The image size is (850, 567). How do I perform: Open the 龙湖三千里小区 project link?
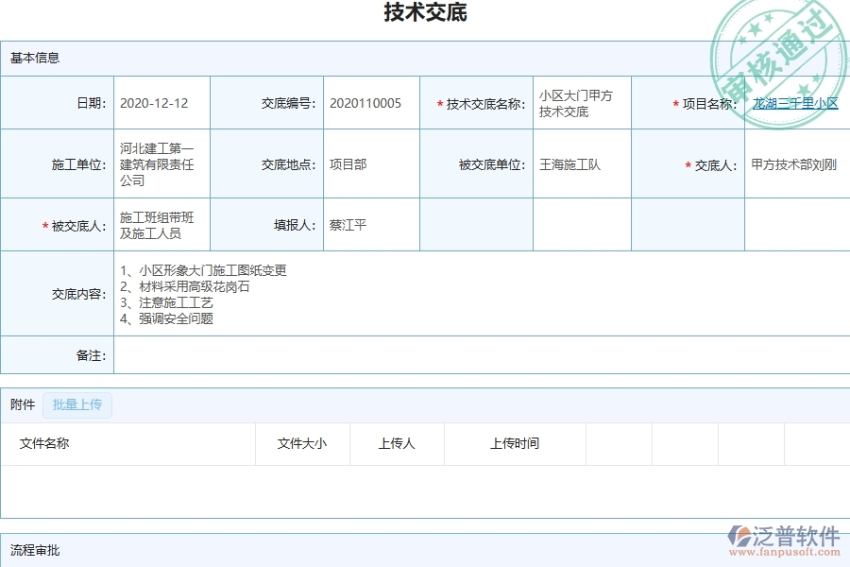point(796,102)
